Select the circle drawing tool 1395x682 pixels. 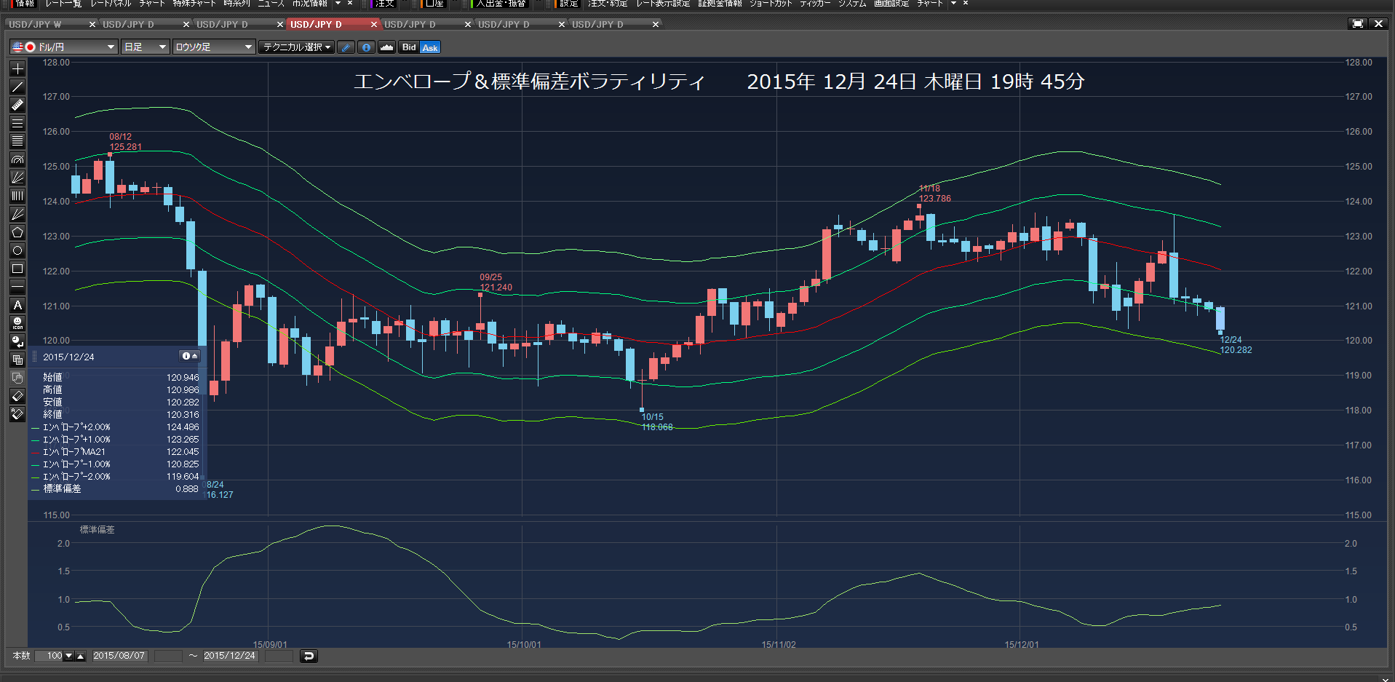(17, 250)
